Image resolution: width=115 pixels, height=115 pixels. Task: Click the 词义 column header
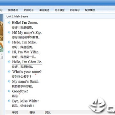pos(48,112)
